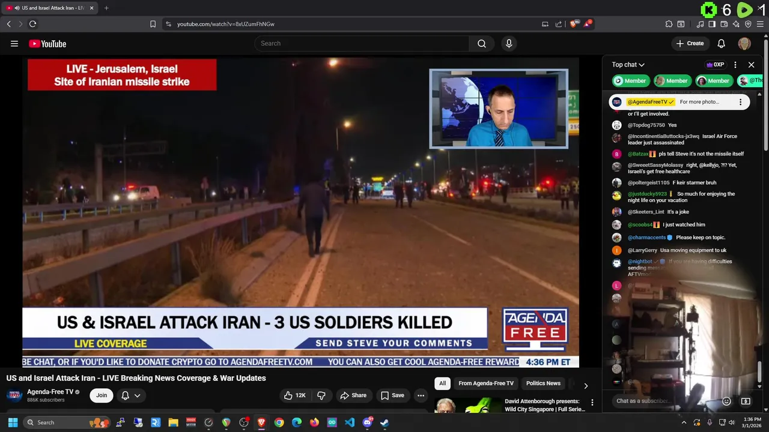The height and width of the screenshot is (432, 769).
Task: Share this page via the address bar share icon
Action: pos(559,24)
